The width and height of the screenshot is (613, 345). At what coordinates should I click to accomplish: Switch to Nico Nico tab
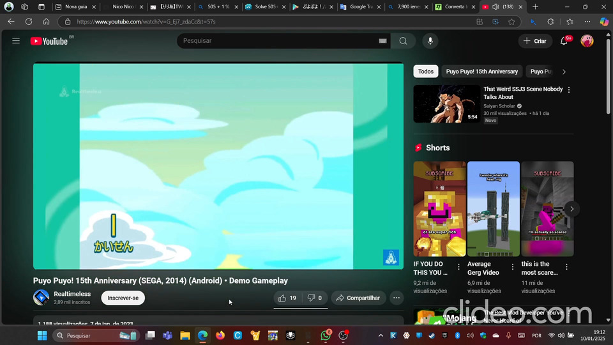(123, 6)
